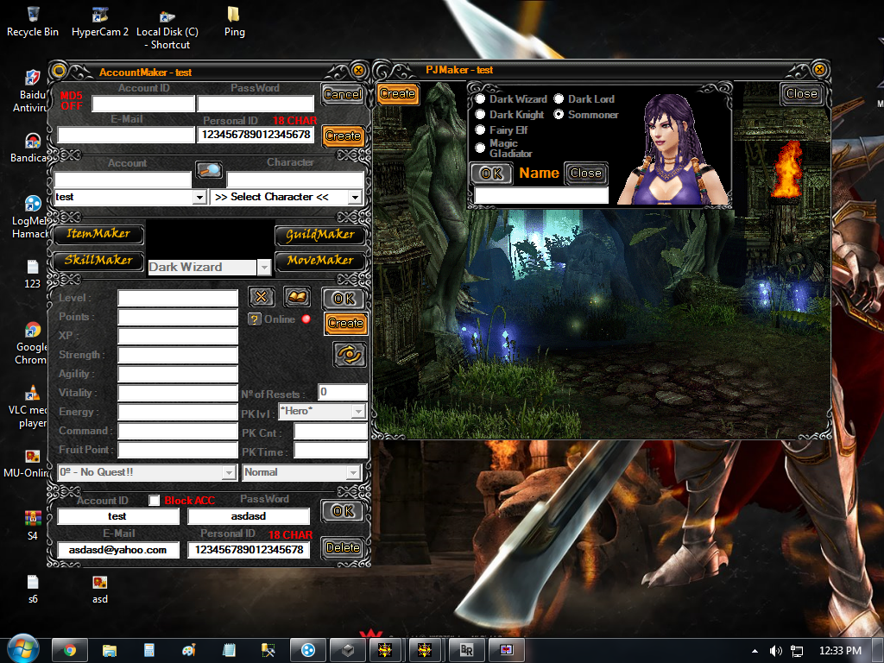The height and width of the screenshot is (663, 884).
Task: Open SkillMaker section
Action: (x=98, y=260)
